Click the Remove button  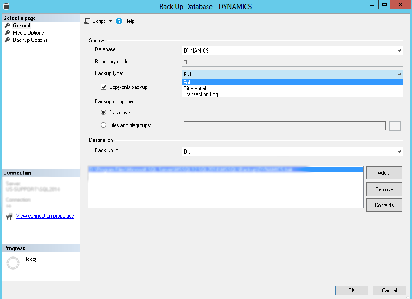[x=384, y=189]
